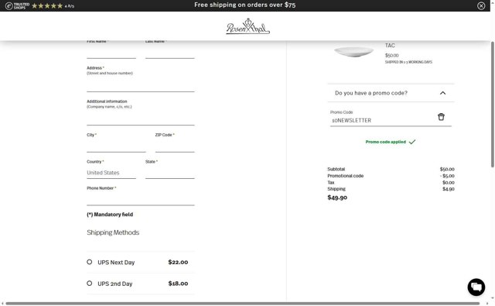The height and width of the screenshot is (306, 495).
Task: Click 'Shipped in 1-3 working days' text
Action: click(x=408, y=62)
